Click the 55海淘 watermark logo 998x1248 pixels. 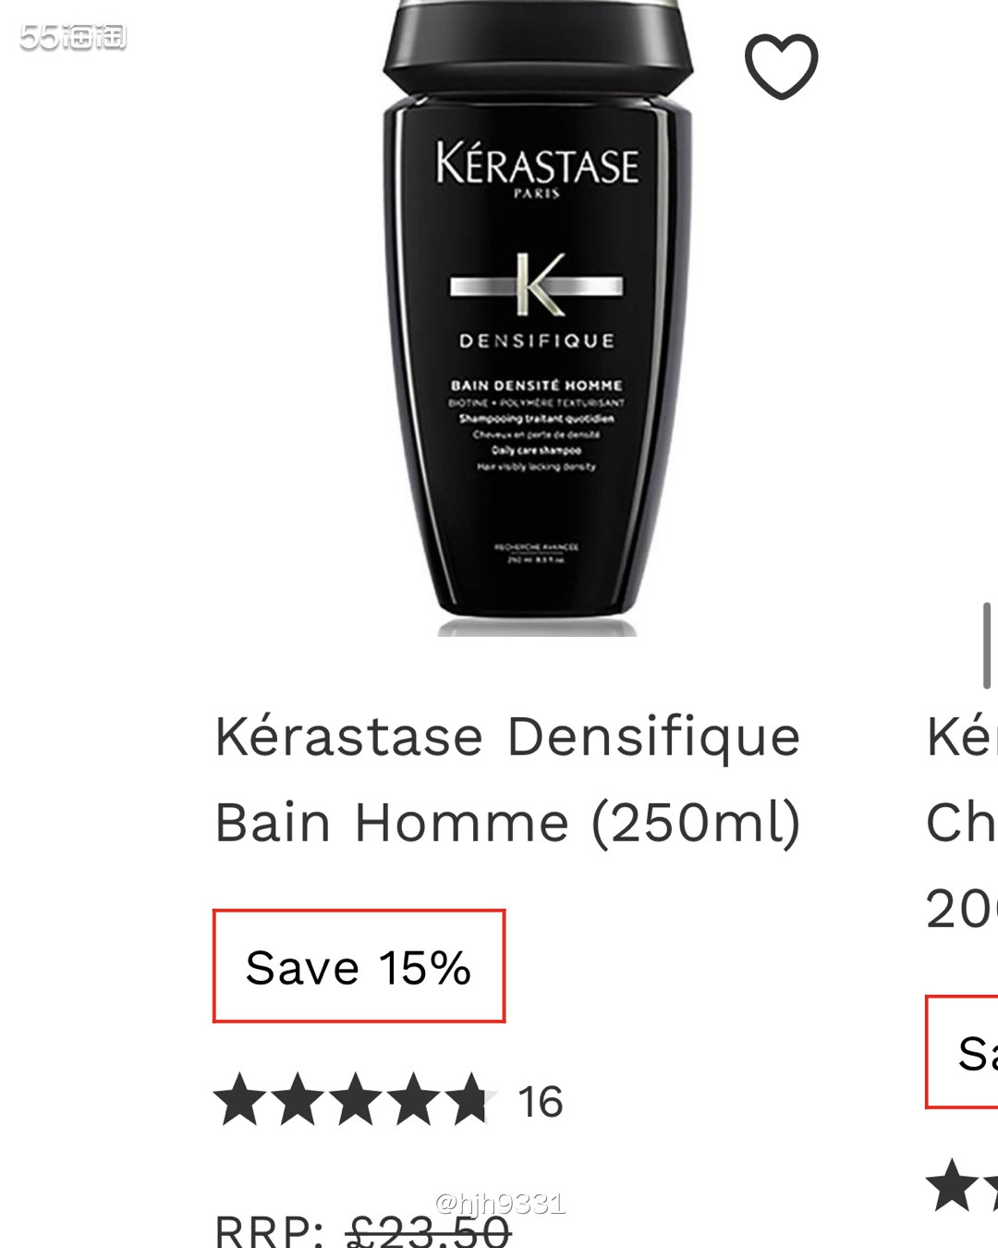(73, 37)
